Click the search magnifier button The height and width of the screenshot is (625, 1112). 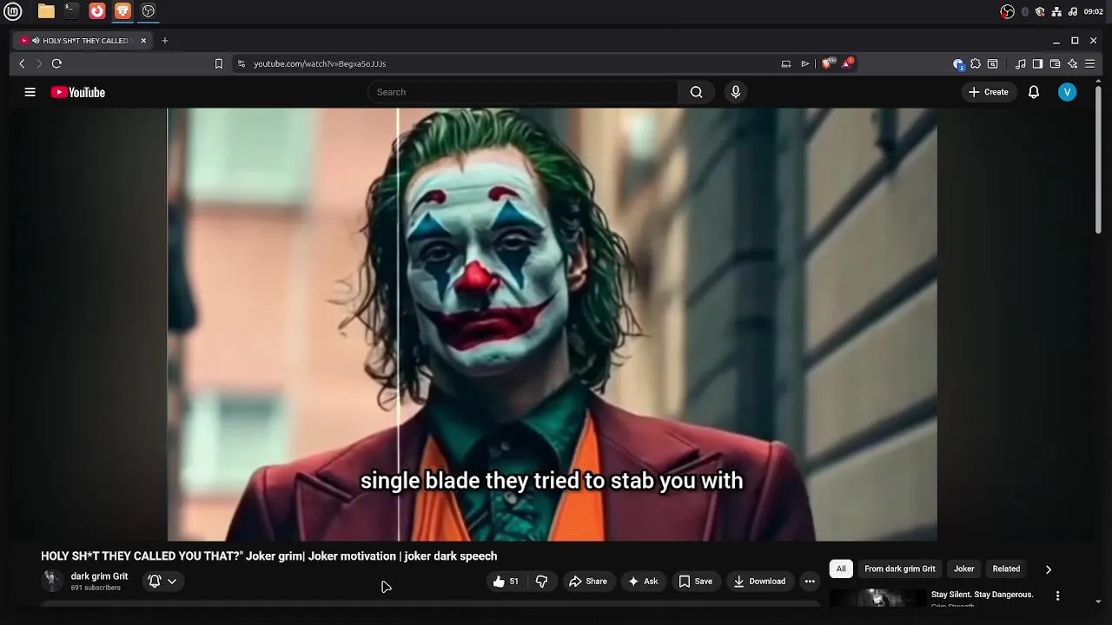696,92
